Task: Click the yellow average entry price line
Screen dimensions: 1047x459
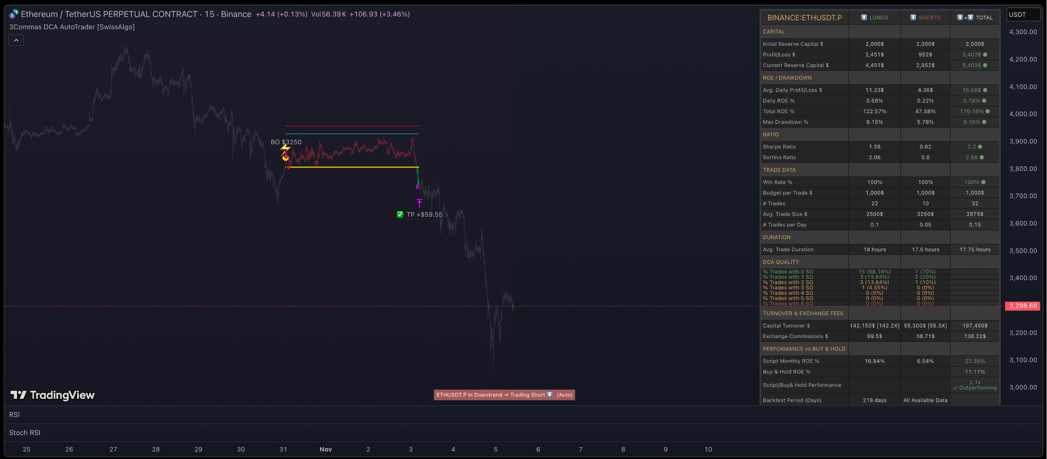Action: click(x=352, y=167)
